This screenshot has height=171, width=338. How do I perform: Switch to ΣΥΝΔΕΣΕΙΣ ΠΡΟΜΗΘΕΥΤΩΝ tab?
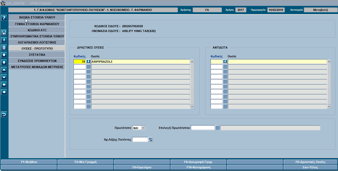pos(37,61)
